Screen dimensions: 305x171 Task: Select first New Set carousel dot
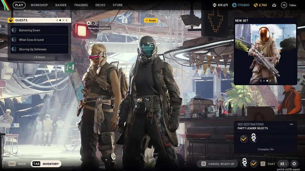pos(264,81)
